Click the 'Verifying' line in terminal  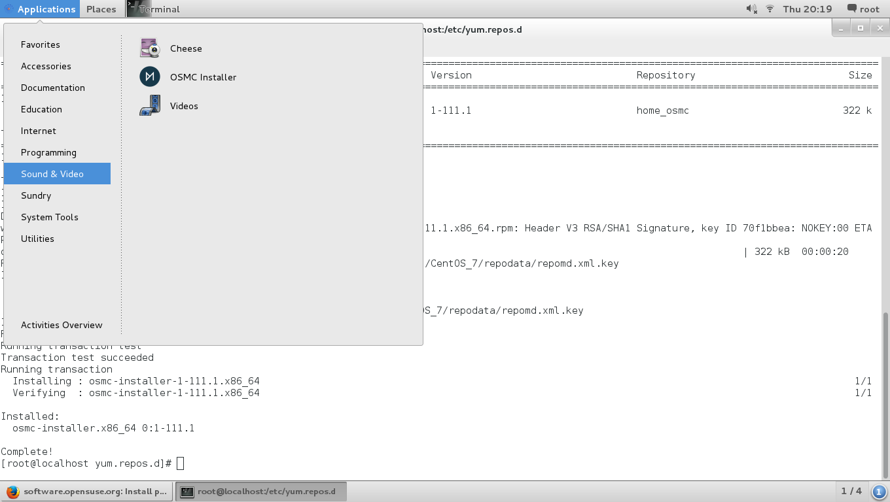[136, 393]
